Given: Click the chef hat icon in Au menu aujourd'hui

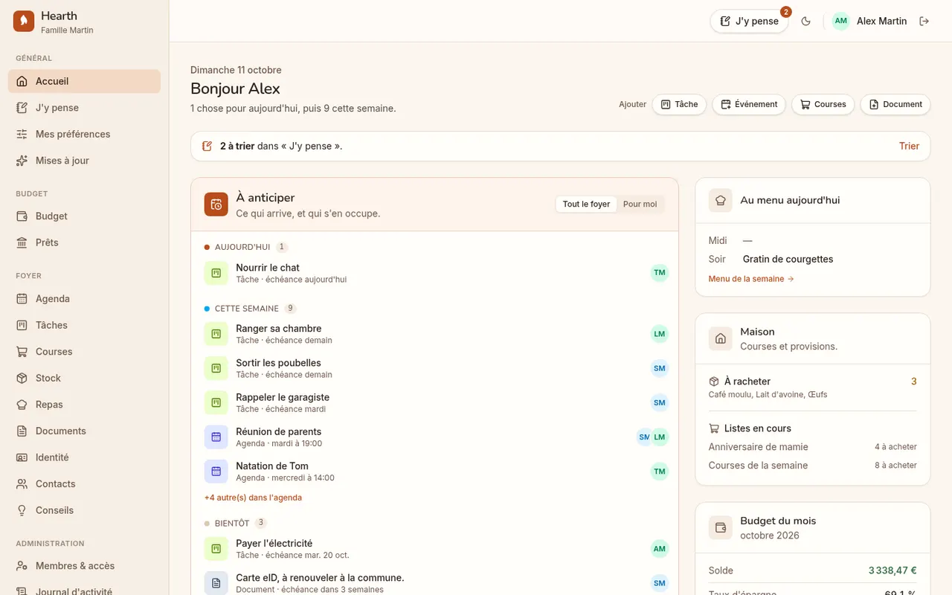Looking at the screenshot, I should (721, 200).
